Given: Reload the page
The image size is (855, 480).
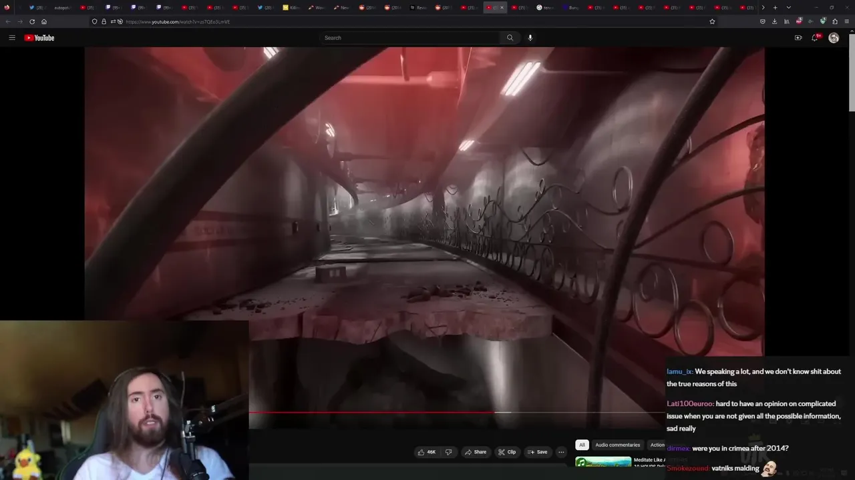Looking at the screenshot, I should click(32, 21).
